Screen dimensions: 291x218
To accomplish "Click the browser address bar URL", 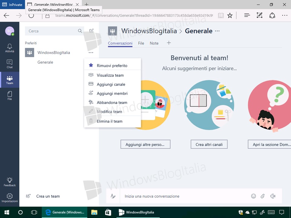I will tap(134, 15).
